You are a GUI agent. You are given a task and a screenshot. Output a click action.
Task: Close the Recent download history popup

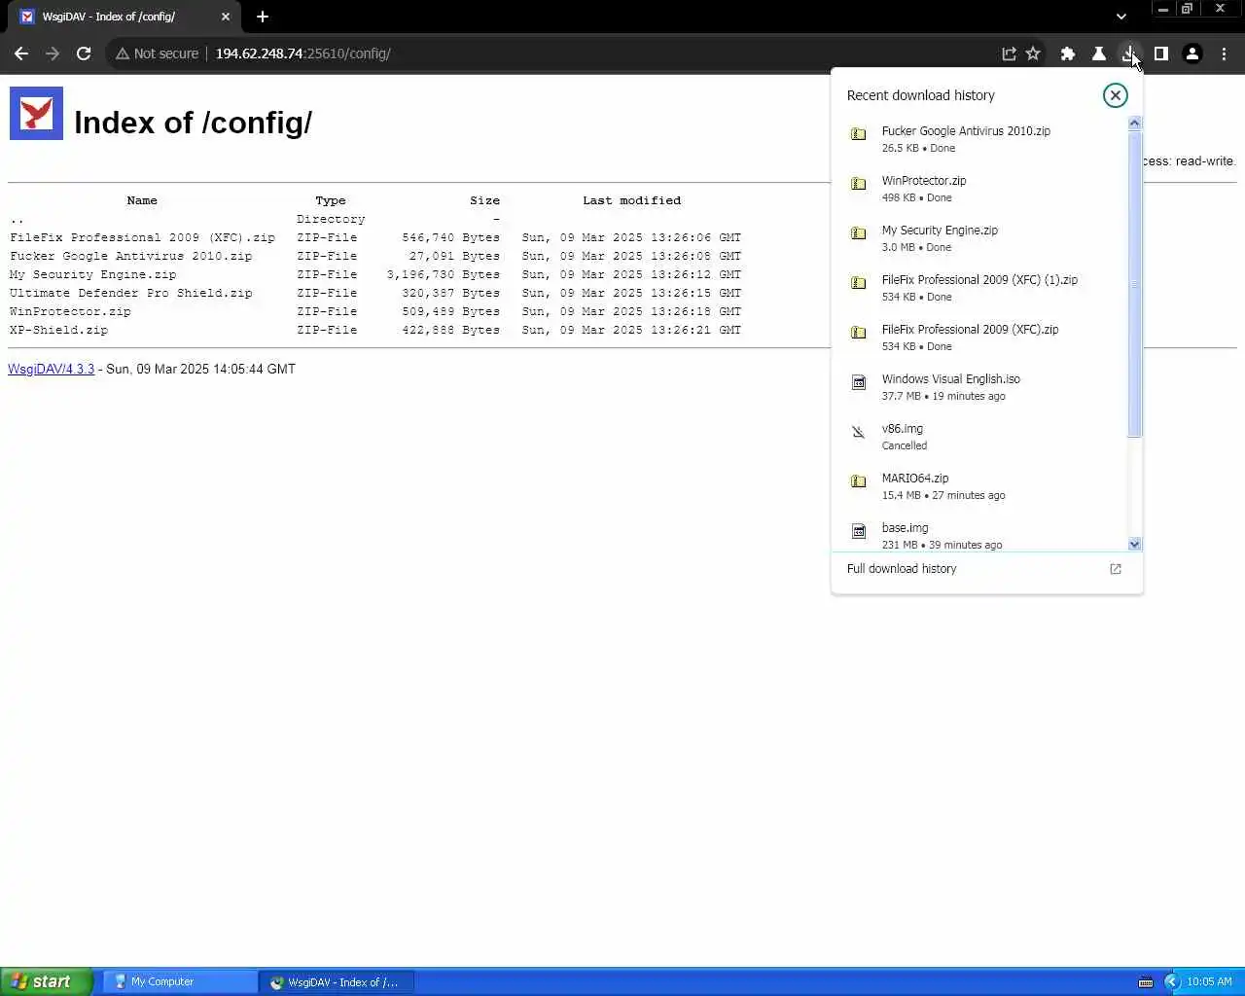pos(1115,94)
